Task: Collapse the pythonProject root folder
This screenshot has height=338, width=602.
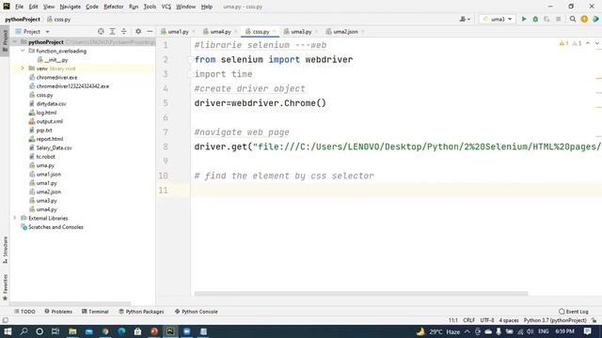Action: [x=15, y=41]
